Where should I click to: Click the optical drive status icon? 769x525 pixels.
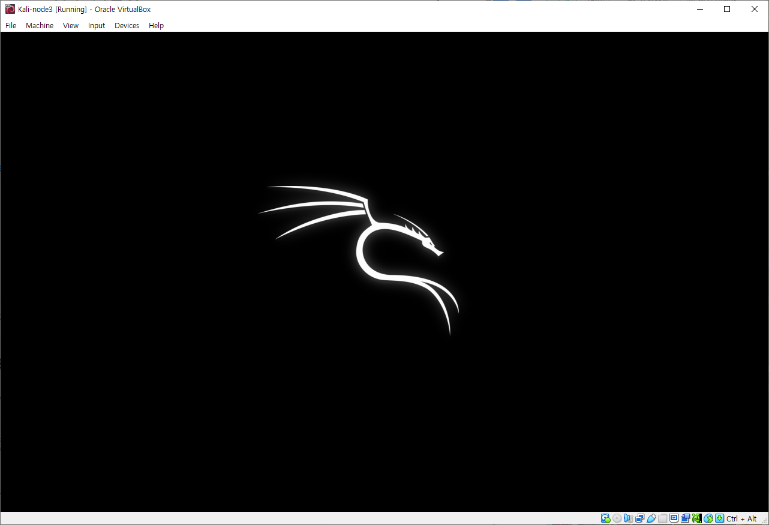(617, 518)
